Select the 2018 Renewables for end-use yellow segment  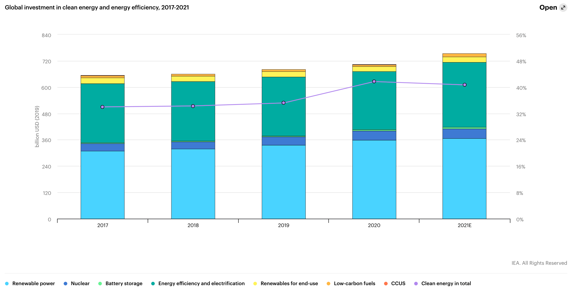coord(193,79)
